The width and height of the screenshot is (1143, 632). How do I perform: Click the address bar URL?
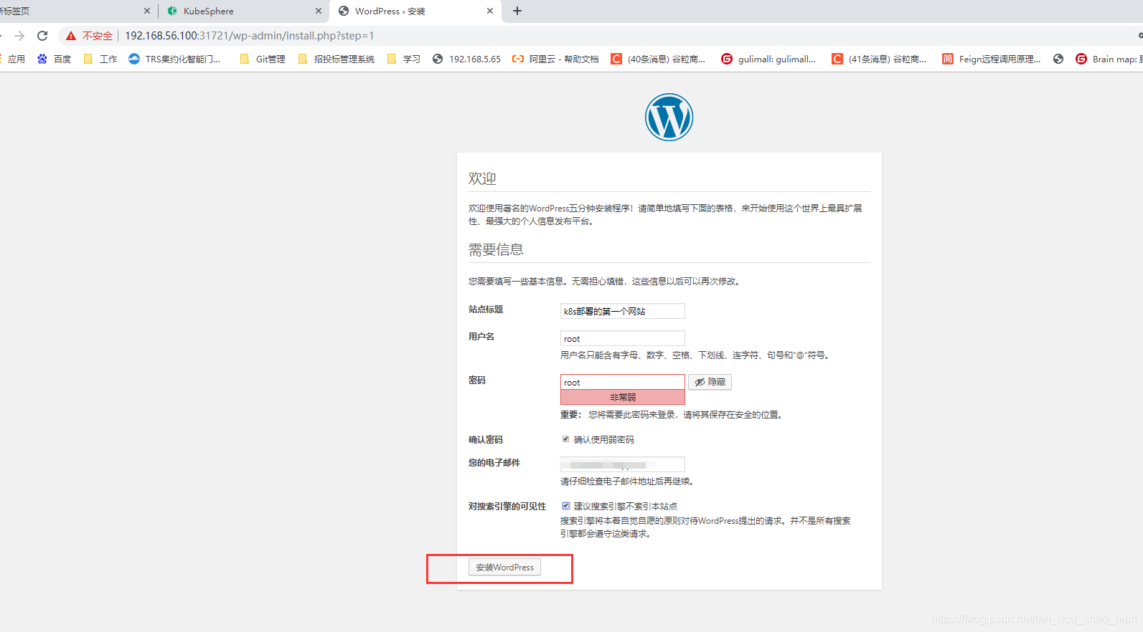pos(250,36)
